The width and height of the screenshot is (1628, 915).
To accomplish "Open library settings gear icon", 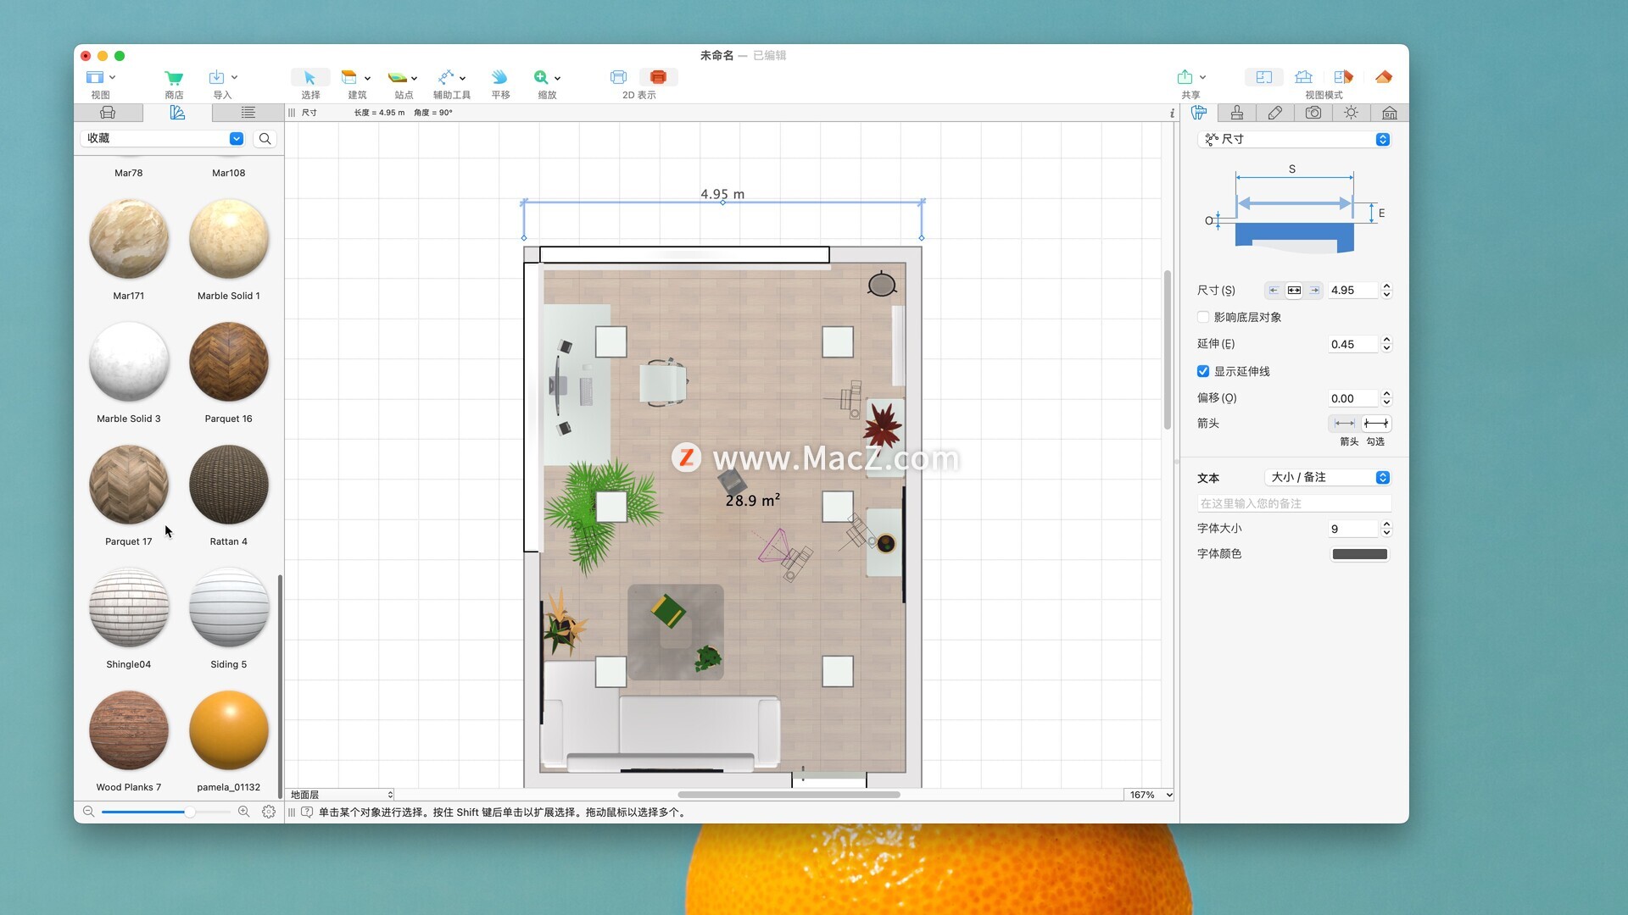I will click(x=269, y=812).
